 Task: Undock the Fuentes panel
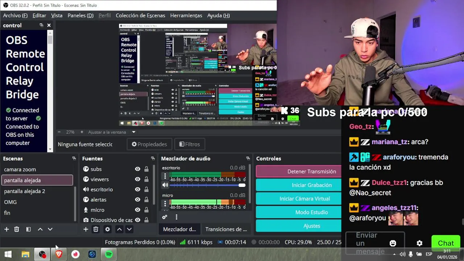click(x=153, y=158)
